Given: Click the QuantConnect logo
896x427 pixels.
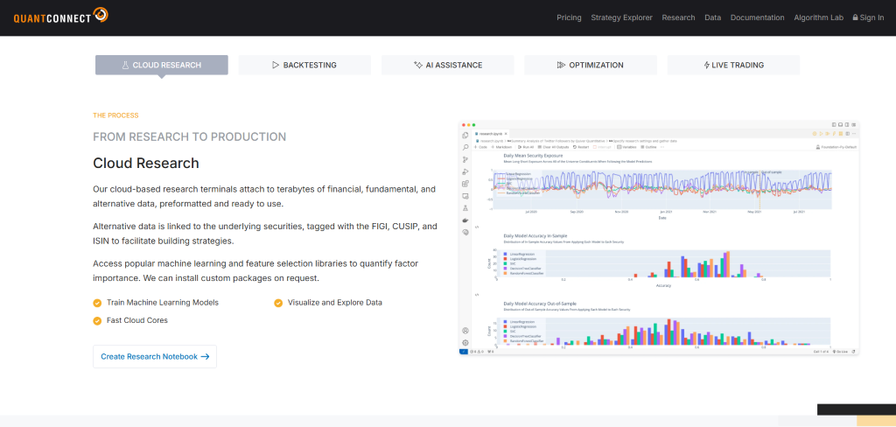Looking at the screenshot, I should click(x=60, y=16).
